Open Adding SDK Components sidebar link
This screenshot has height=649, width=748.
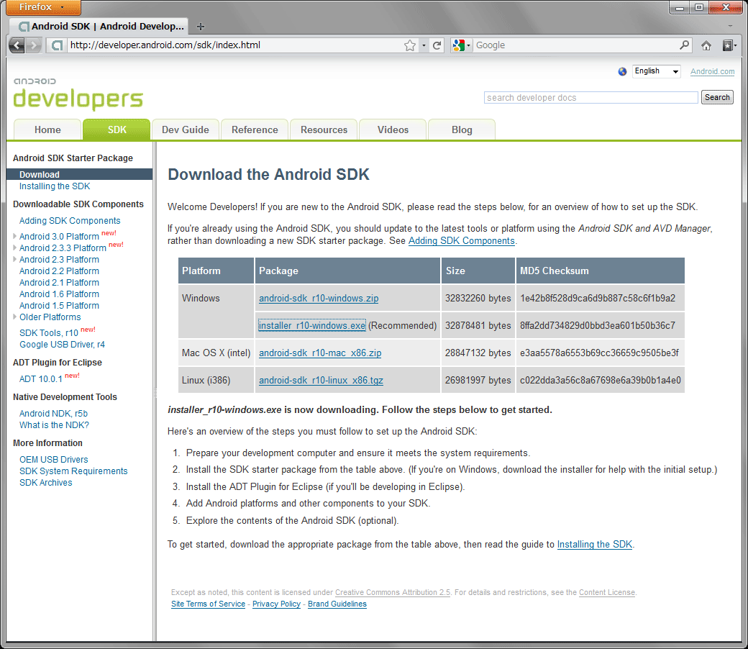point(70,220)
